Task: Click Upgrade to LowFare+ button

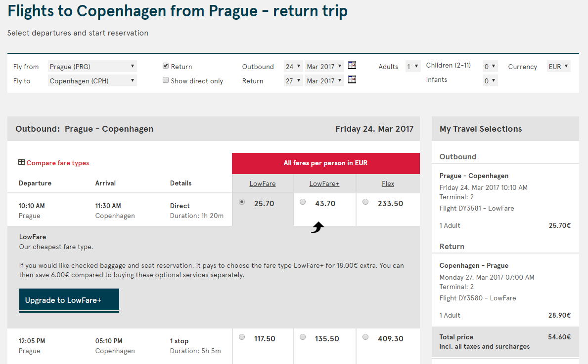Action: pos(69,300)
